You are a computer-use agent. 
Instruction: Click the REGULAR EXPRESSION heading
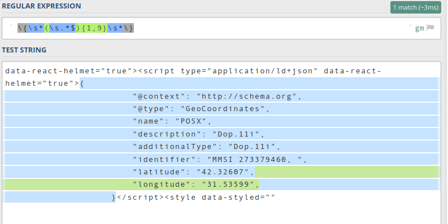tap(41, 6)
